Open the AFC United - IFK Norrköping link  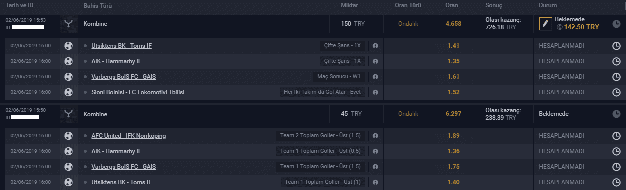pyautogui.click(x=129, y=136)
